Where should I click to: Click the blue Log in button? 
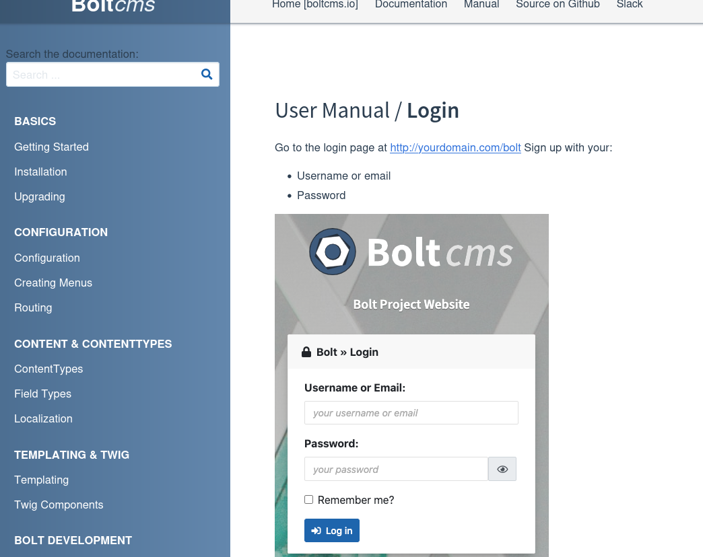[332, 531]
